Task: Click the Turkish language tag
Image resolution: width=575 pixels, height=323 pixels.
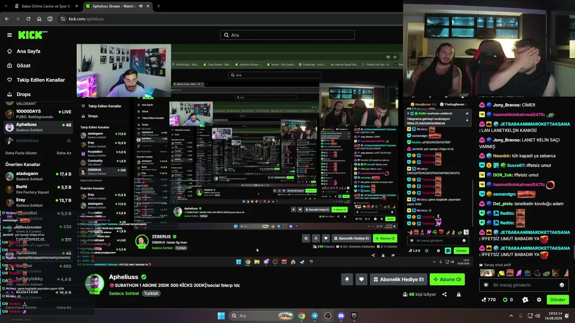Action: point(151,293)
